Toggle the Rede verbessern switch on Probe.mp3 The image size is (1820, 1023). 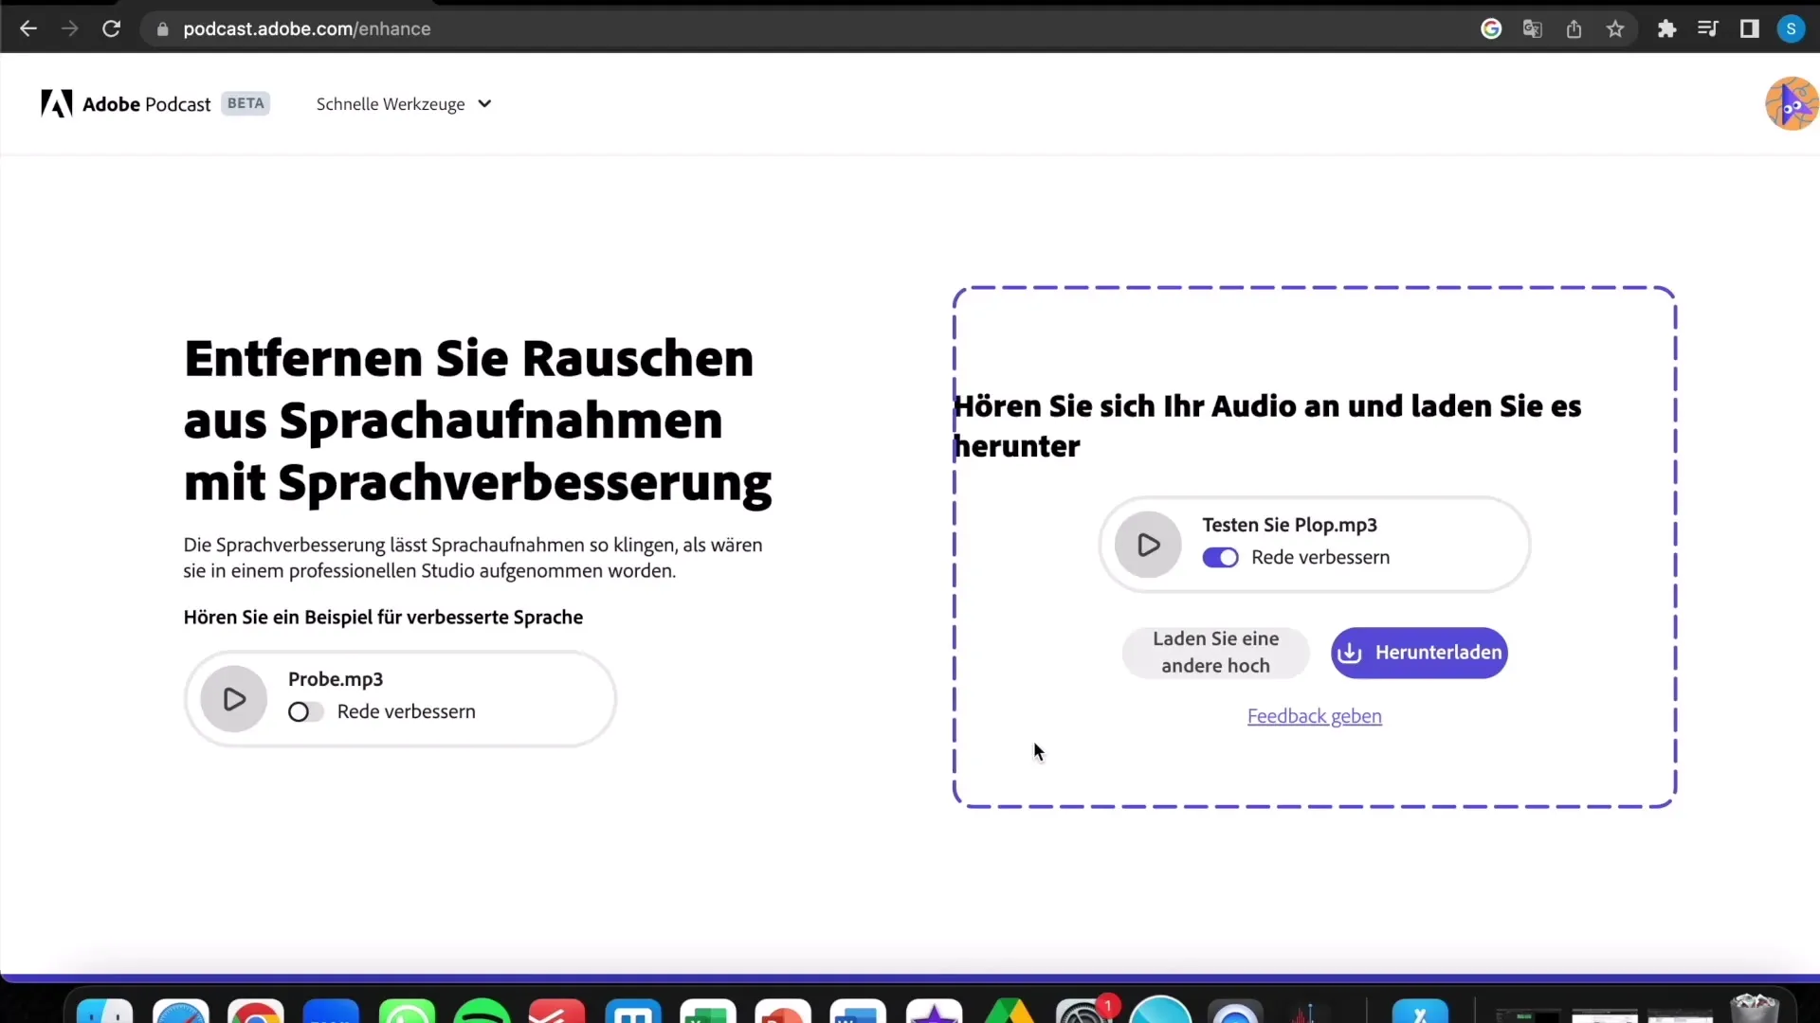click(305, 710)
